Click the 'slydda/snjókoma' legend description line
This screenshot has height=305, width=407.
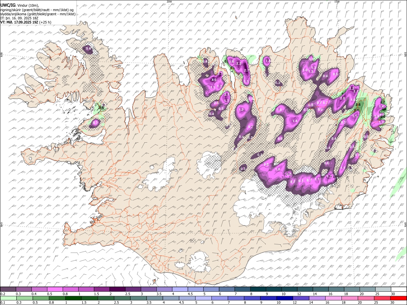tap(38, 14)
